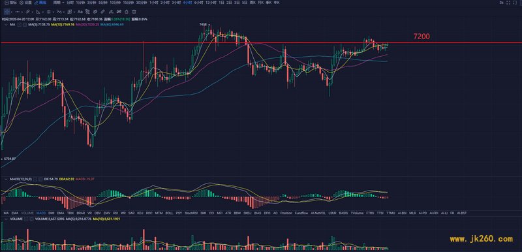This screenshot has height=252, width=522.
Task: Select the Fibonacci levels drawing tool
Action: click(x=48, y=12)
